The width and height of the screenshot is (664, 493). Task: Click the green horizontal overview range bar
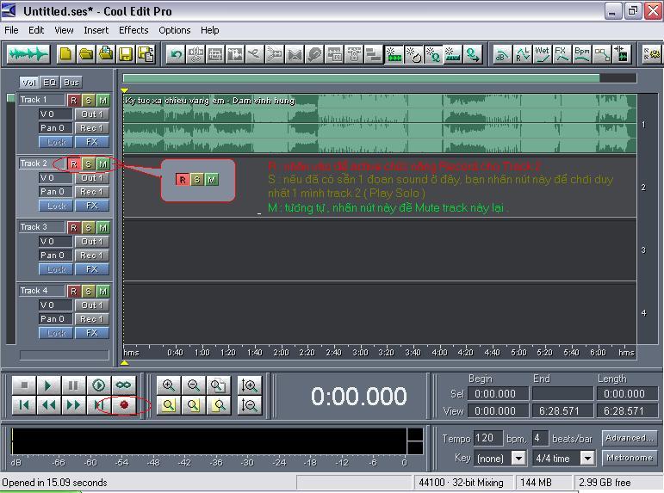coord(361,77)
